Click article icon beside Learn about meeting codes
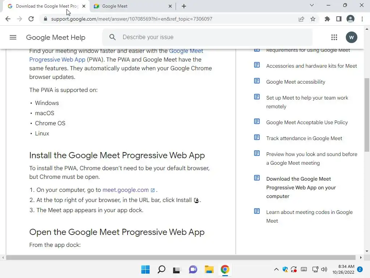 pyautogui.click(x=257, y=211)
